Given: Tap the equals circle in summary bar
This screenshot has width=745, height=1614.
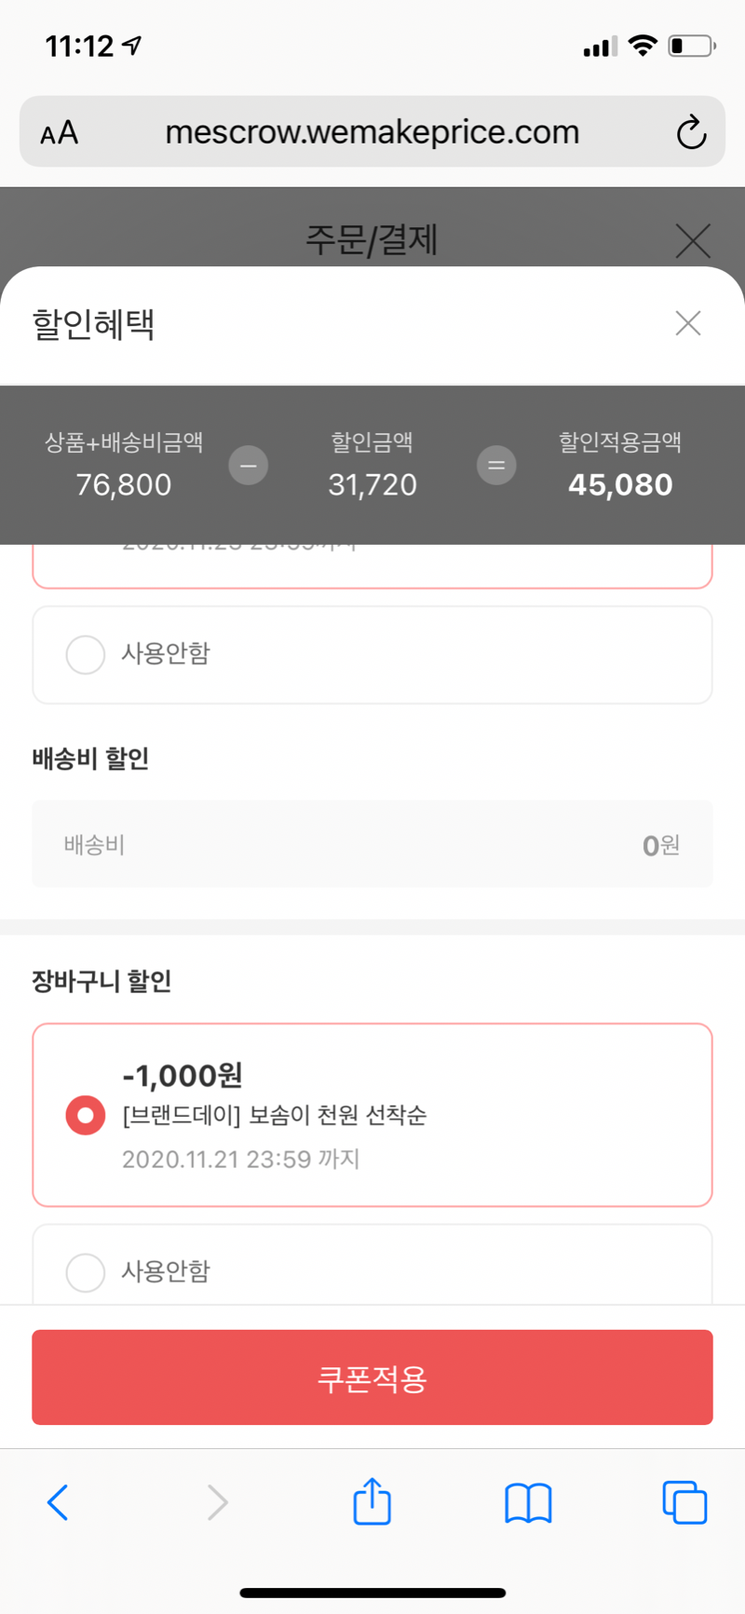Looking at the screenshot, I should tap(496, 465).
